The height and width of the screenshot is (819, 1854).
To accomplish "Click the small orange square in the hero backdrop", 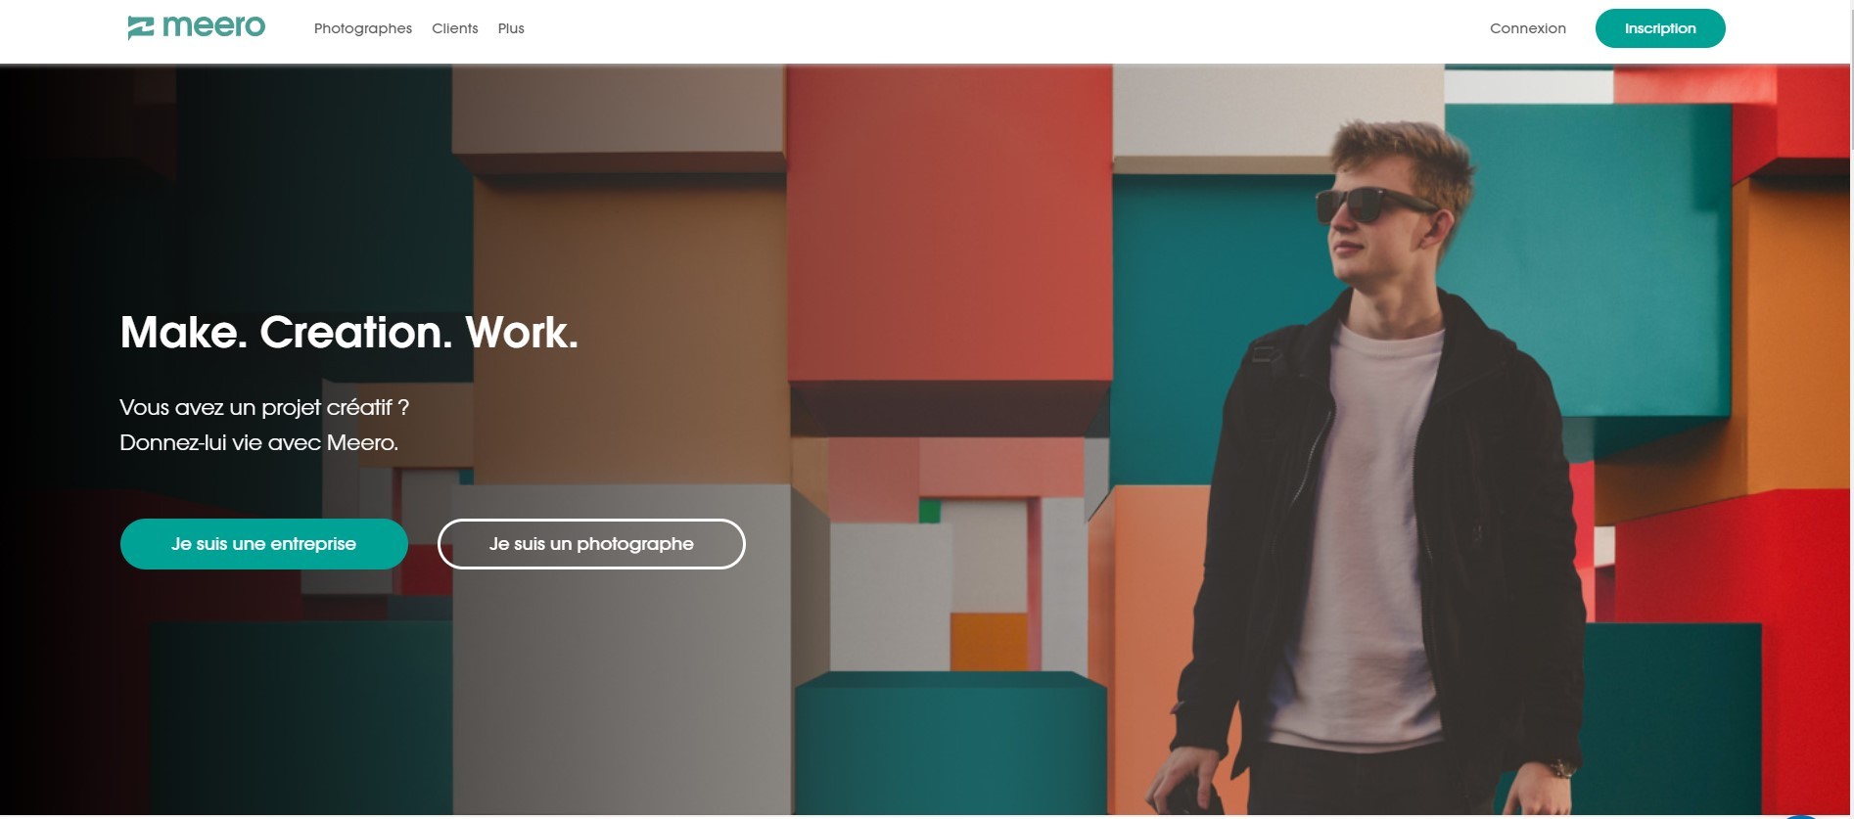I will [989, 641].
